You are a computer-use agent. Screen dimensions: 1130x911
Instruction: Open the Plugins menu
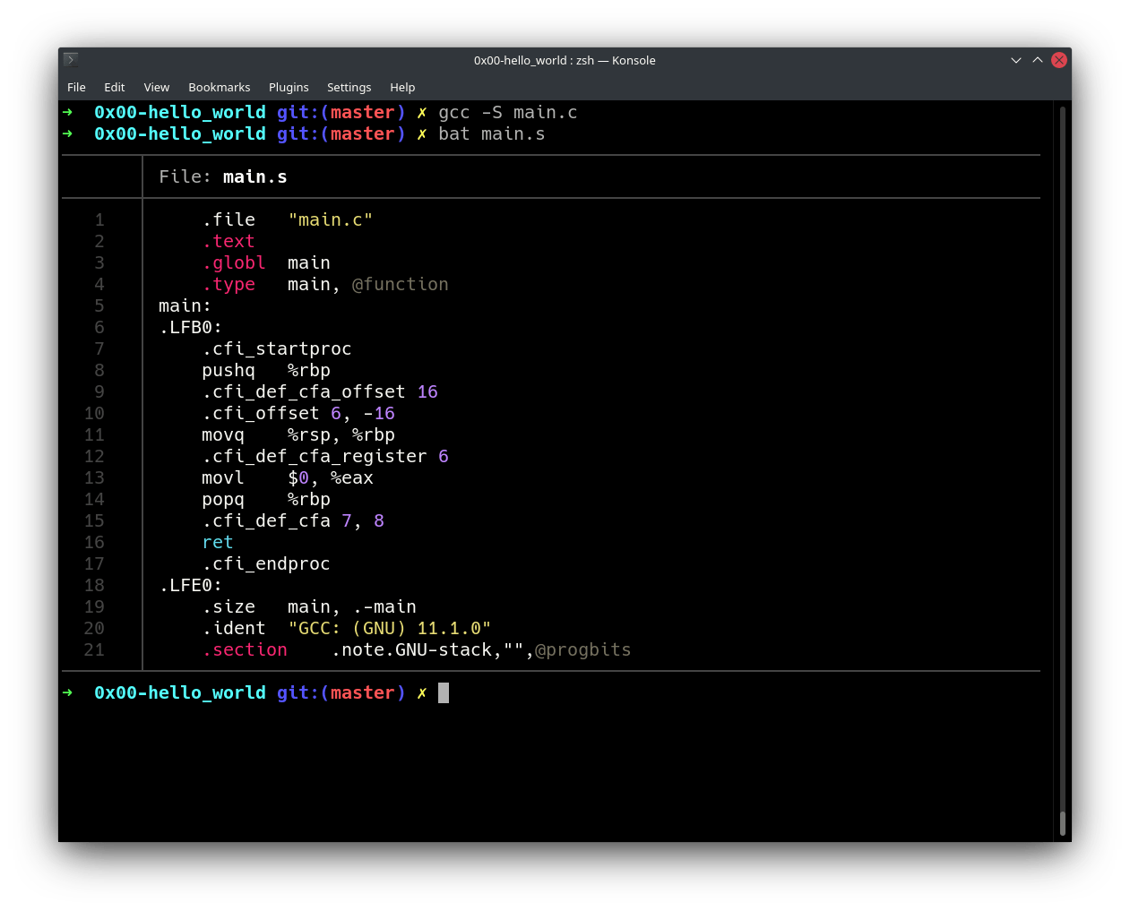click(x=289, y=87)
